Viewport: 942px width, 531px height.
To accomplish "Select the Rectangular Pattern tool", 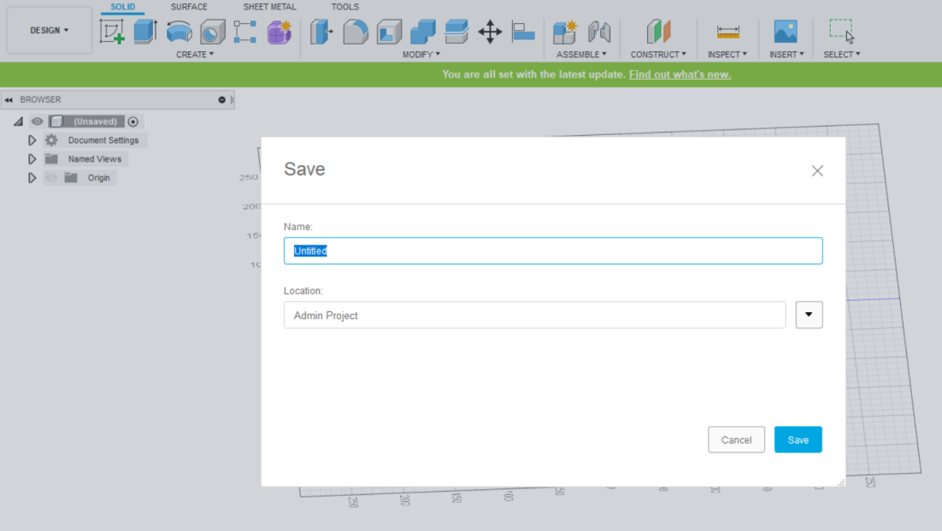I will tap(245, 32).
